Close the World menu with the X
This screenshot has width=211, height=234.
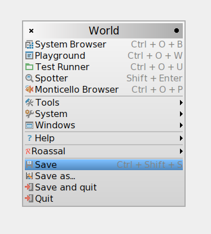pos(31,31)
